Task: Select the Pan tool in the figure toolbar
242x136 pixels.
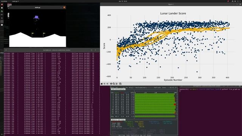Action: tap(111, 83)
